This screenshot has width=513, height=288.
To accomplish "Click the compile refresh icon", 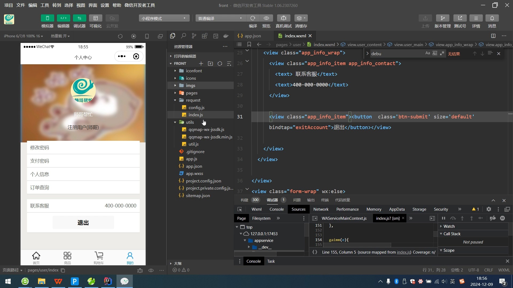I will tap(253, 18).
